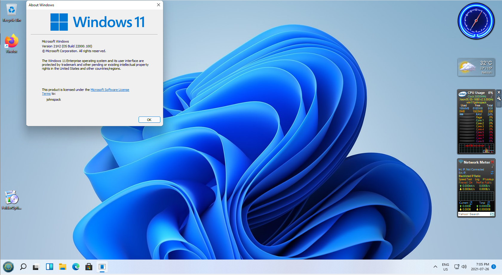Select the FolderOpti... desktop icon

[12, 200]
